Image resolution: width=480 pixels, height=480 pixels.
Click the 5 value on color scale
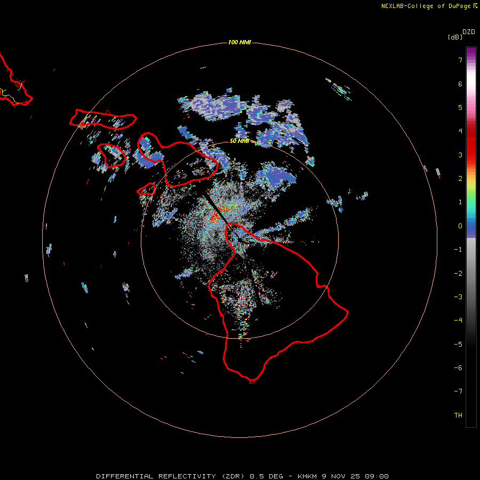coord(460,107)
